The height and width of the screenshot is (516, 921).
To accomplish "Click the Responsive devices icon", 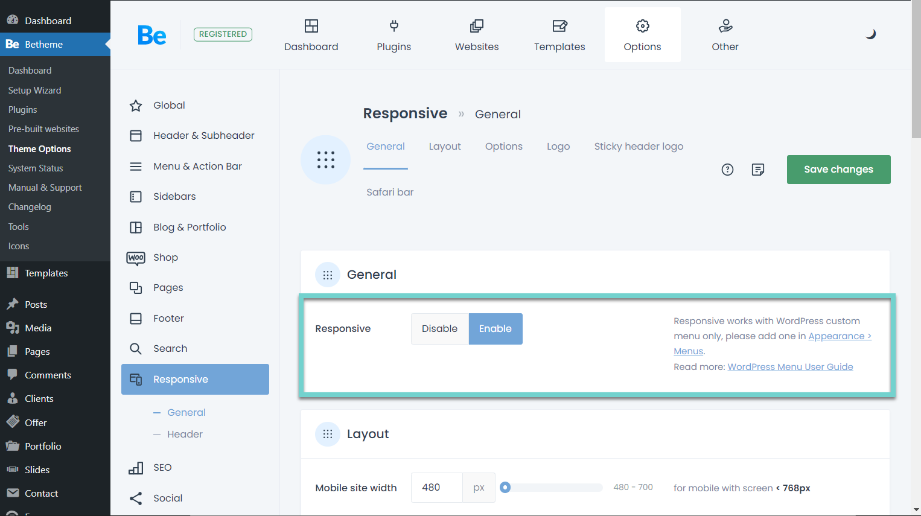I will pos(136,380).
